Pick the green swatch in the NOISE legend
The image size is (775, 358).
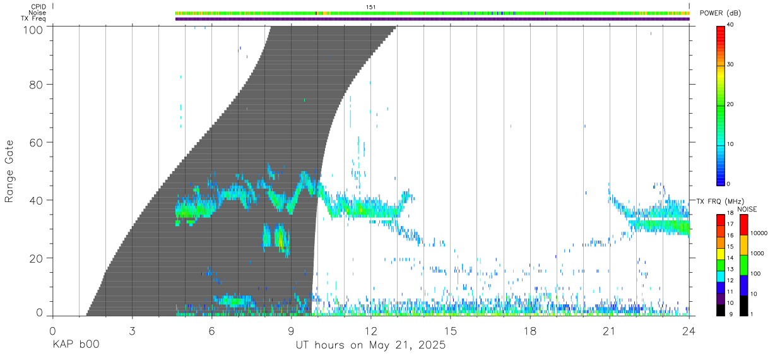tap(743, 265)
